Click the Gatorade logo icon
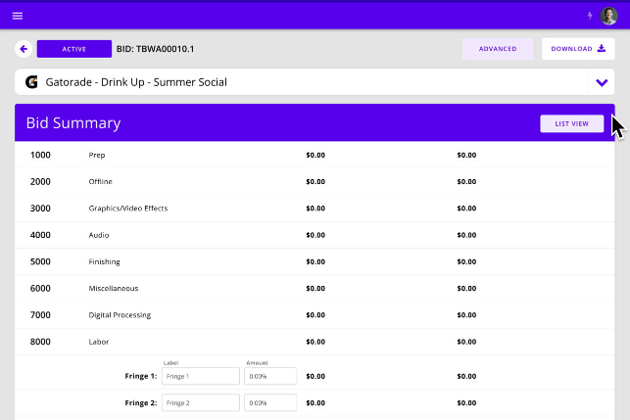 click(31, 82)
